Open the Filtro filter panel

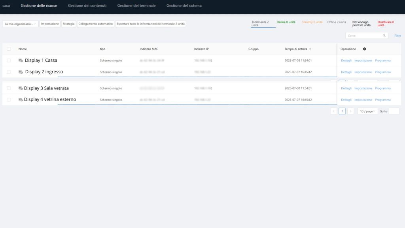pyautogui.click(x=397, y=36)
